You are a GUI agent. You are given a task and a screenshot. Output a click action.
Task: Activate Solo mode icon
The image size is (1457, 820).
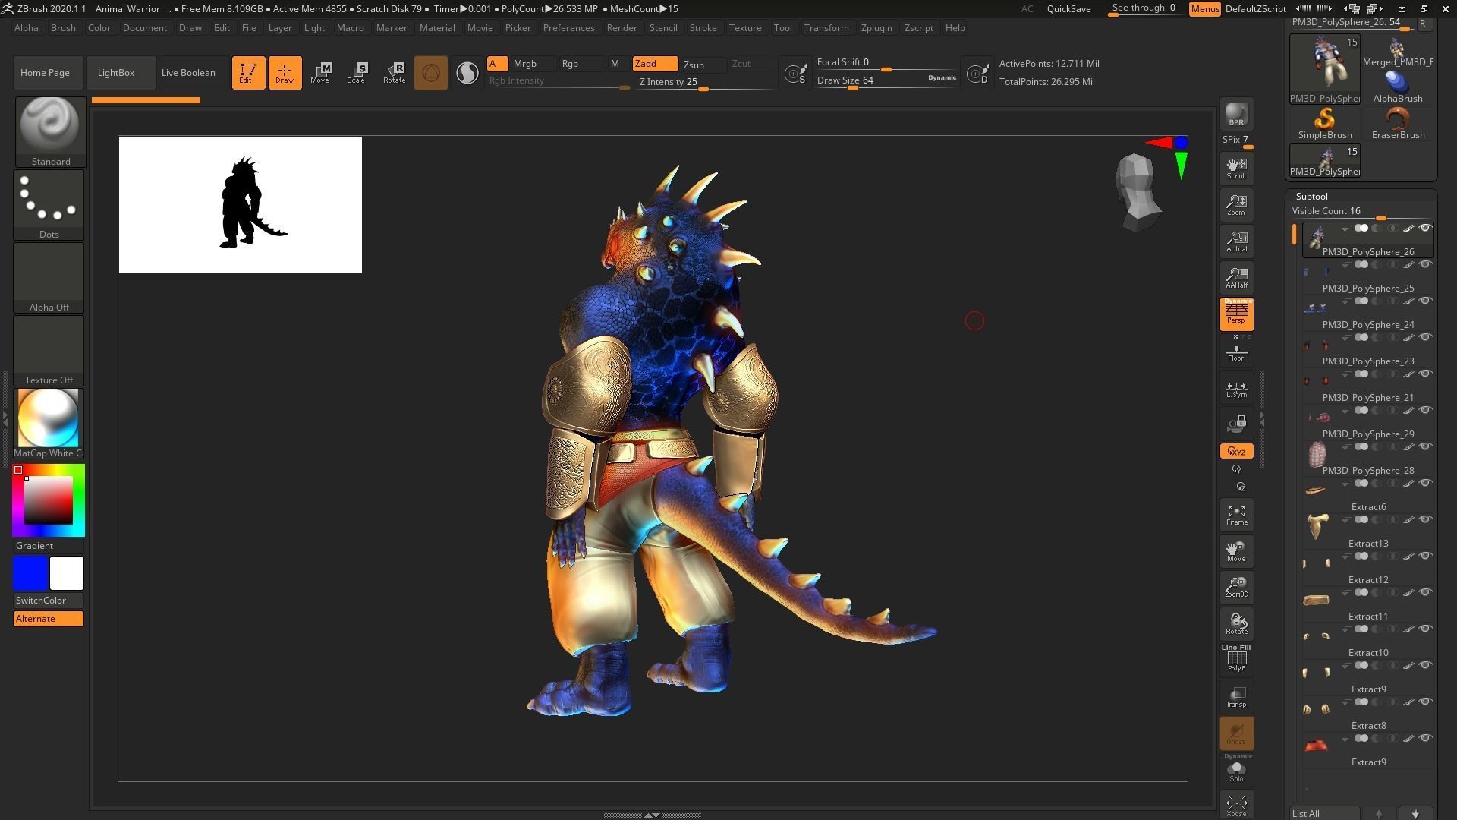(1236, 770)
